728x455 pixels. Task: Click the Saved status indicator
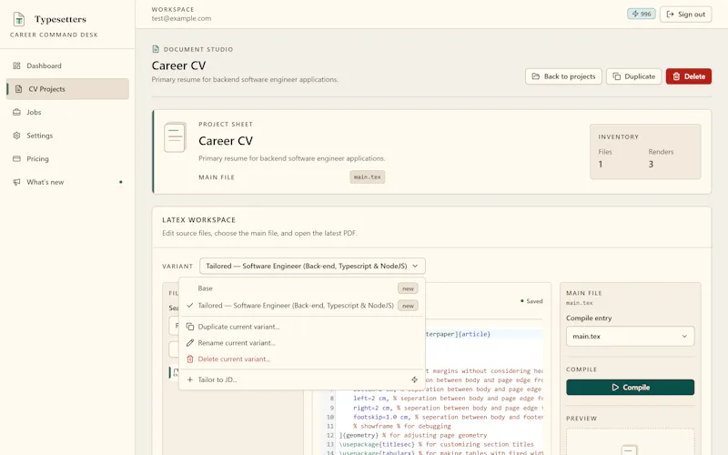point(531,301)
